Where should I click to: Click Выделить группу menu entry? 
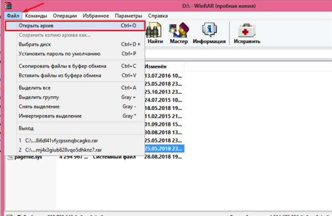click(x=75, y=97)
